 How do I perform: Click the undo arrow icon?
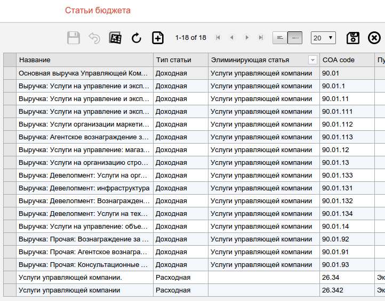[x=94, y=38]
